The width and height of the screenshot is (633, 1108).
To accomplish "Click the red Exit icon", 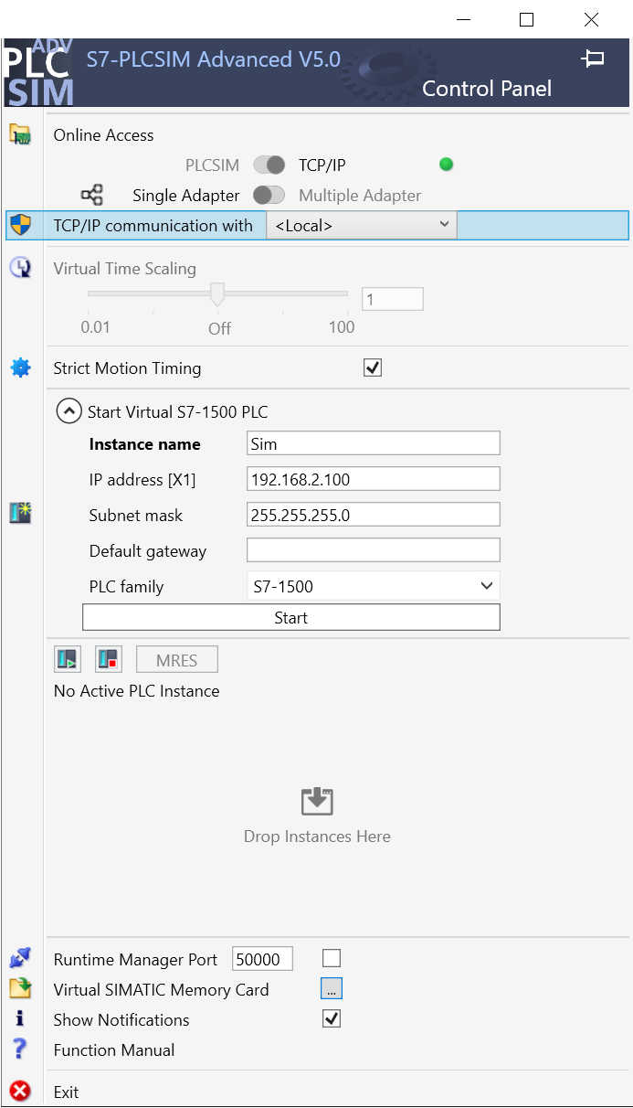I will click(20, 1092).
